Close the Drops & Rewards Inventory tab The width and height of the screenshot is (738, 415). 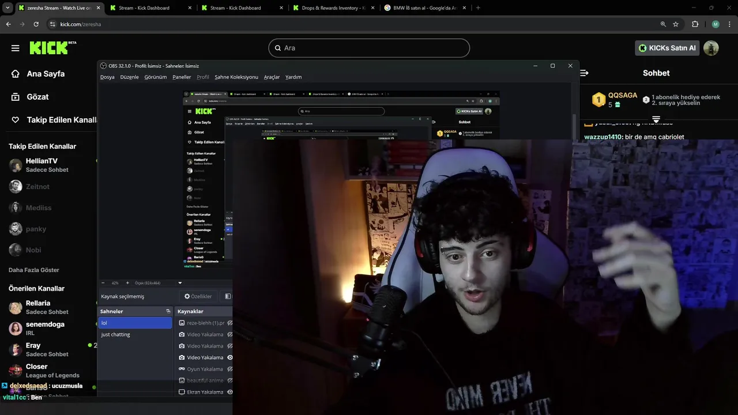pyautogui.click(x=372, y=8)
